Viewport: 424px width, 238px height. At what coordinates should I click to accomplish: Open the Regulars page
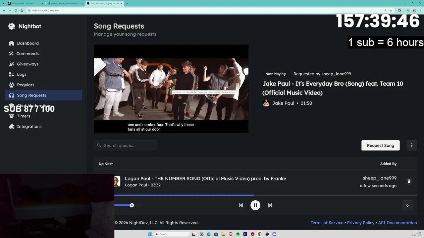click(43, 85)
